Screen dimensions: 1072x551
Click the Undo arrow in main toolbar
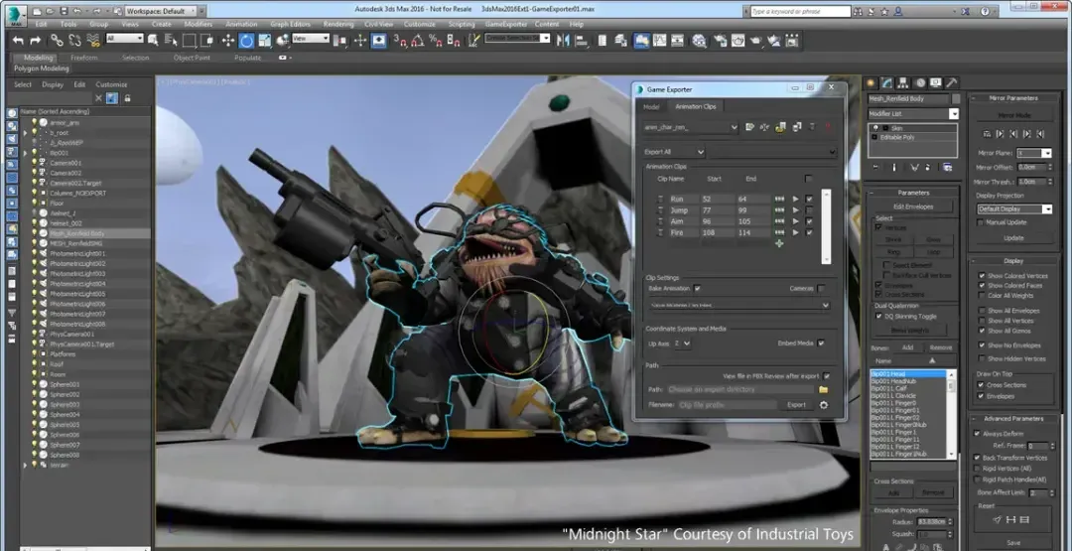[x=18, y=41]
